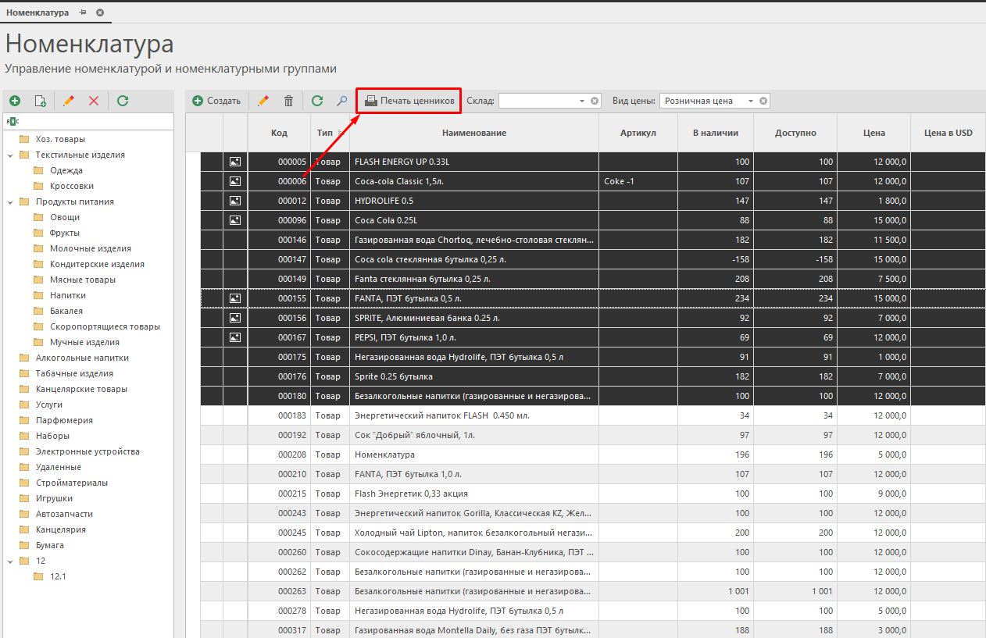Collapse the Продукты питания tree group
Screen dimensions: 986x638
10,201
